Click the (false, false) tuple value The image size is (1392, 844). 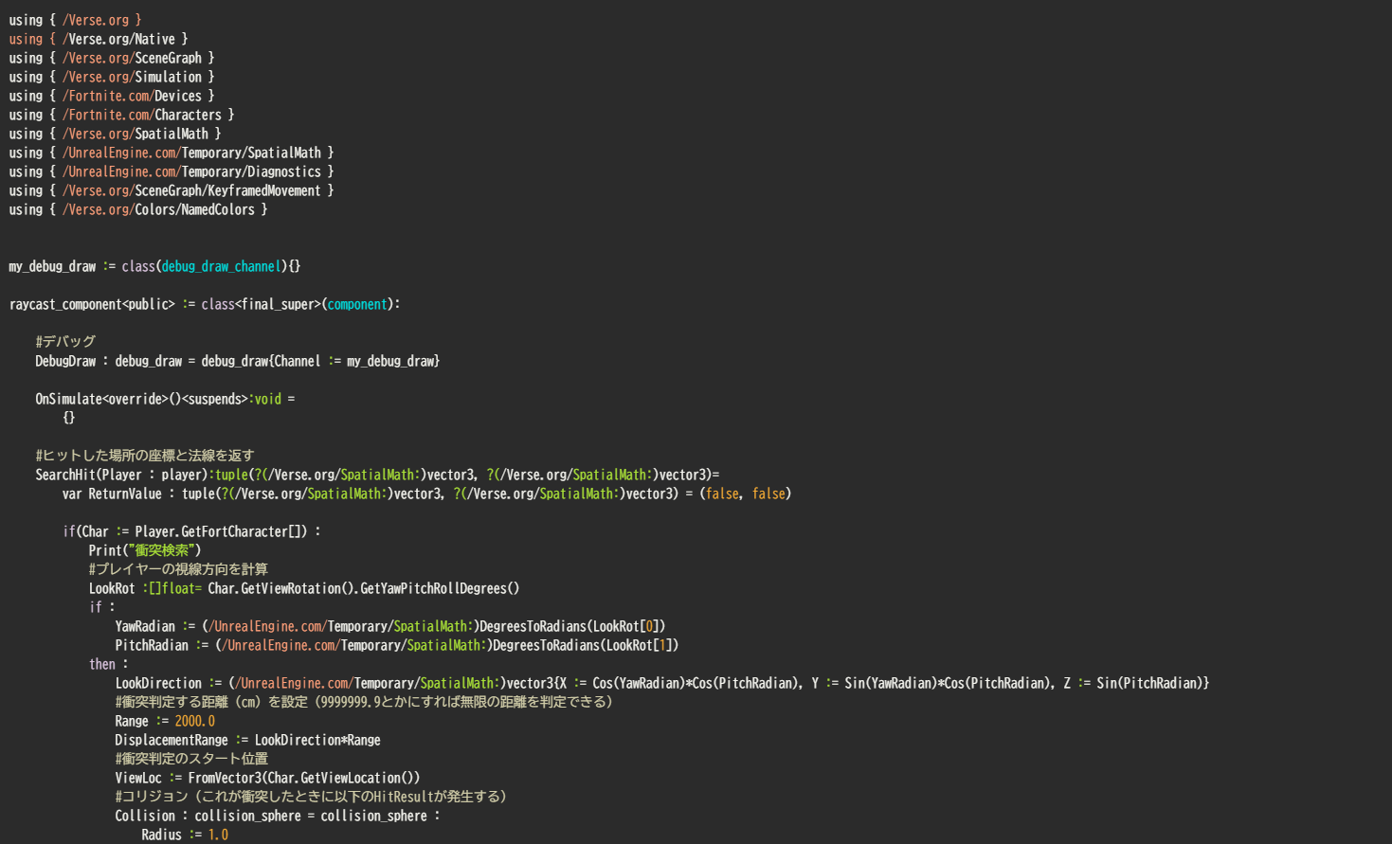coord(746,494)
